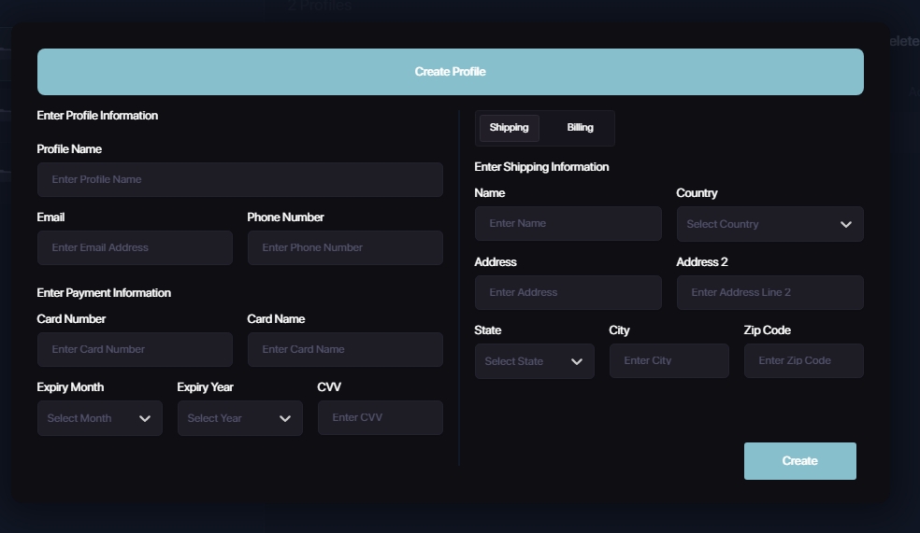Select the Address Line 2 field
The width and height of the screenshot is (920, 533).
769,292
